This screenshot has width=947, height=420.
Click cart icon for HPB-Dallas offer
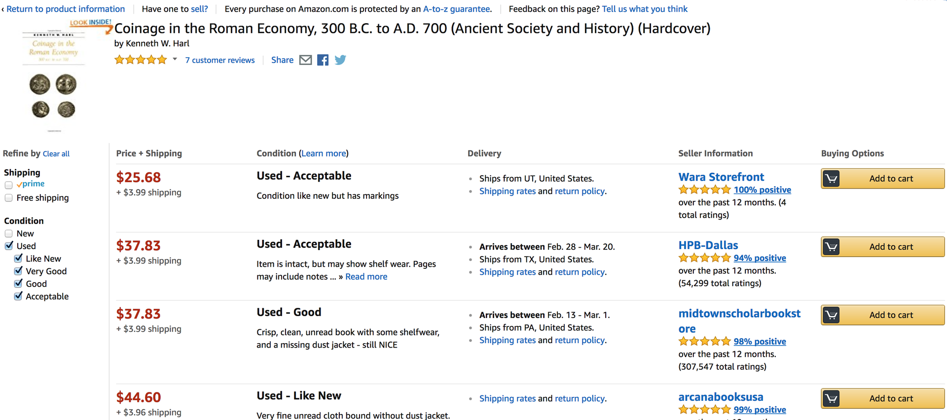[832, 247]
